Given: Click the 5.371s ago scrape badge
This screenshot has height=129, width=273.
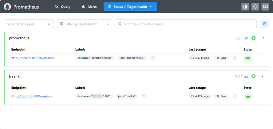Looking at the screenshot, I should click(x=200, y=58).
